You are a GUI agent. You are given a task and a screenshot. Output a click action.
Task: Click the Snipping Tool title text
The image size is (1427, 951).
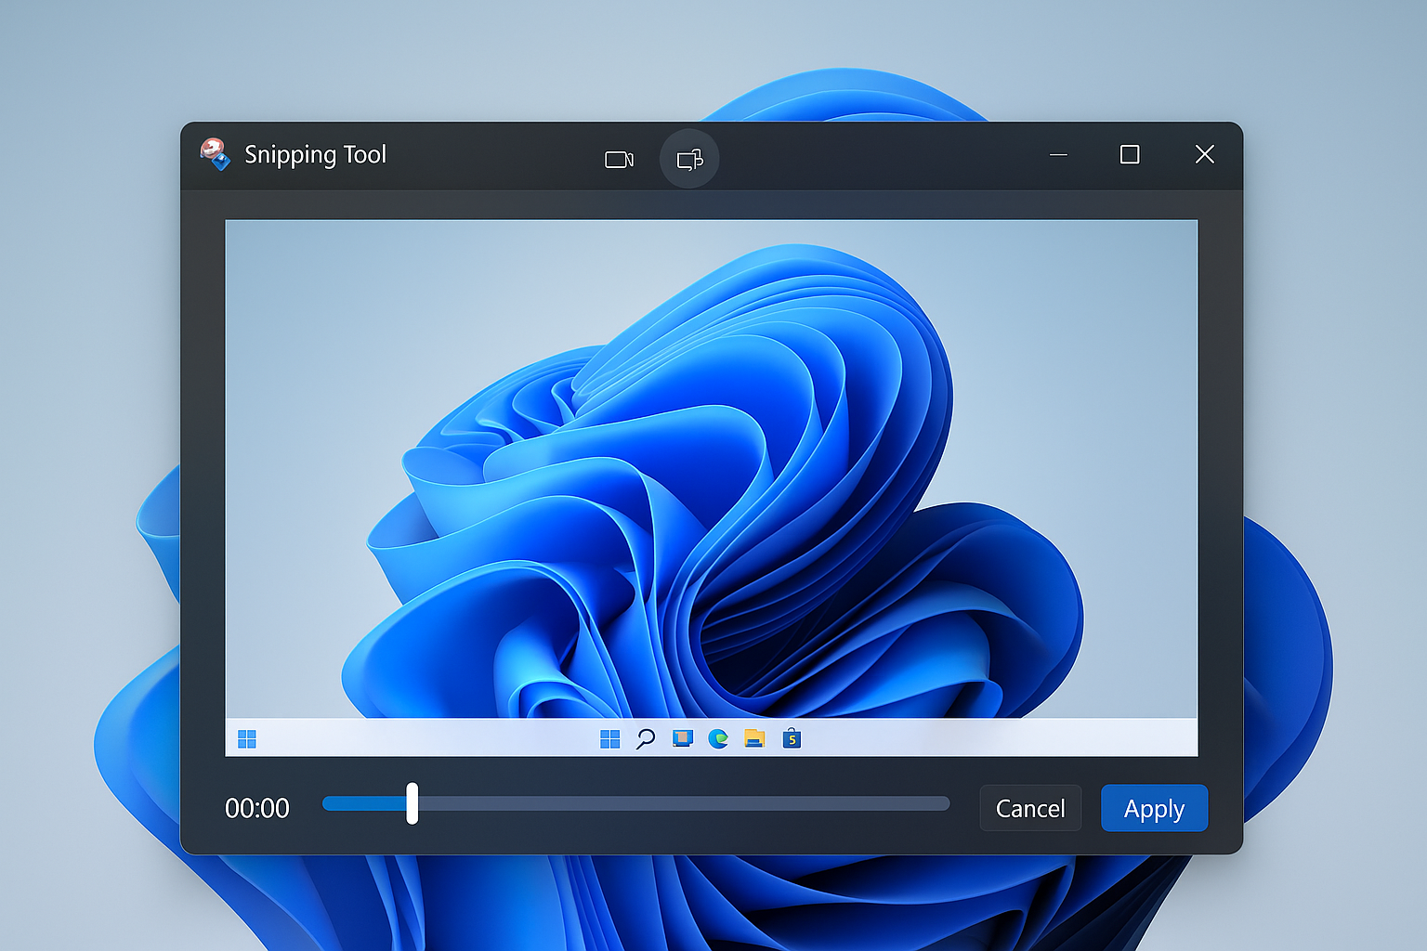pyautogui.click(x=315, y=155)
